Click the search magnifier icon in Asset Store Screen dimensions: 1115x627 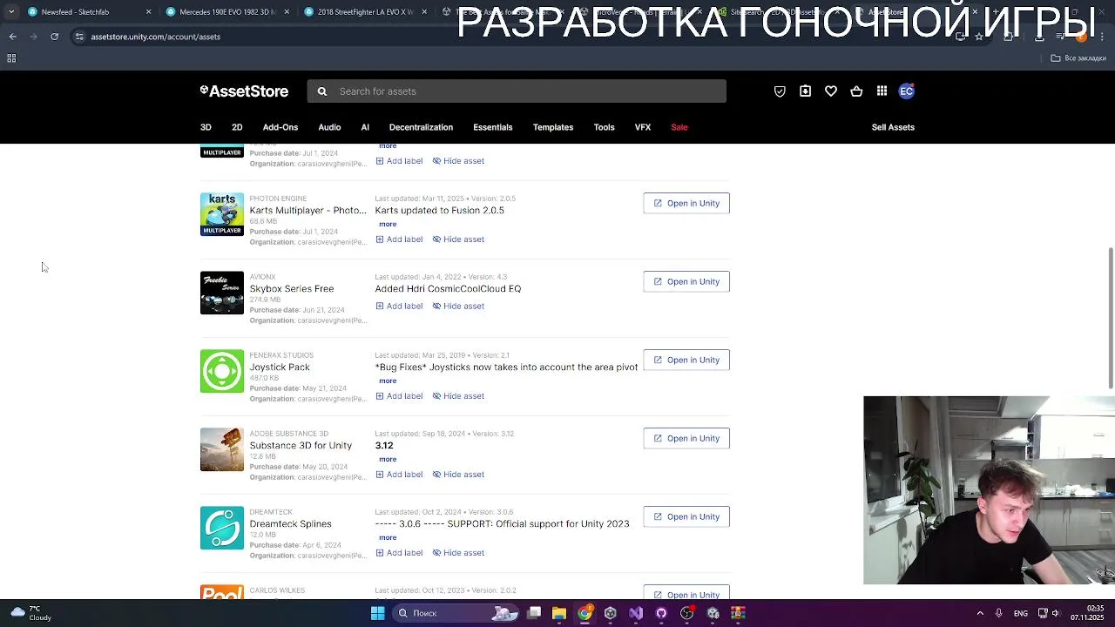point(322,91)
